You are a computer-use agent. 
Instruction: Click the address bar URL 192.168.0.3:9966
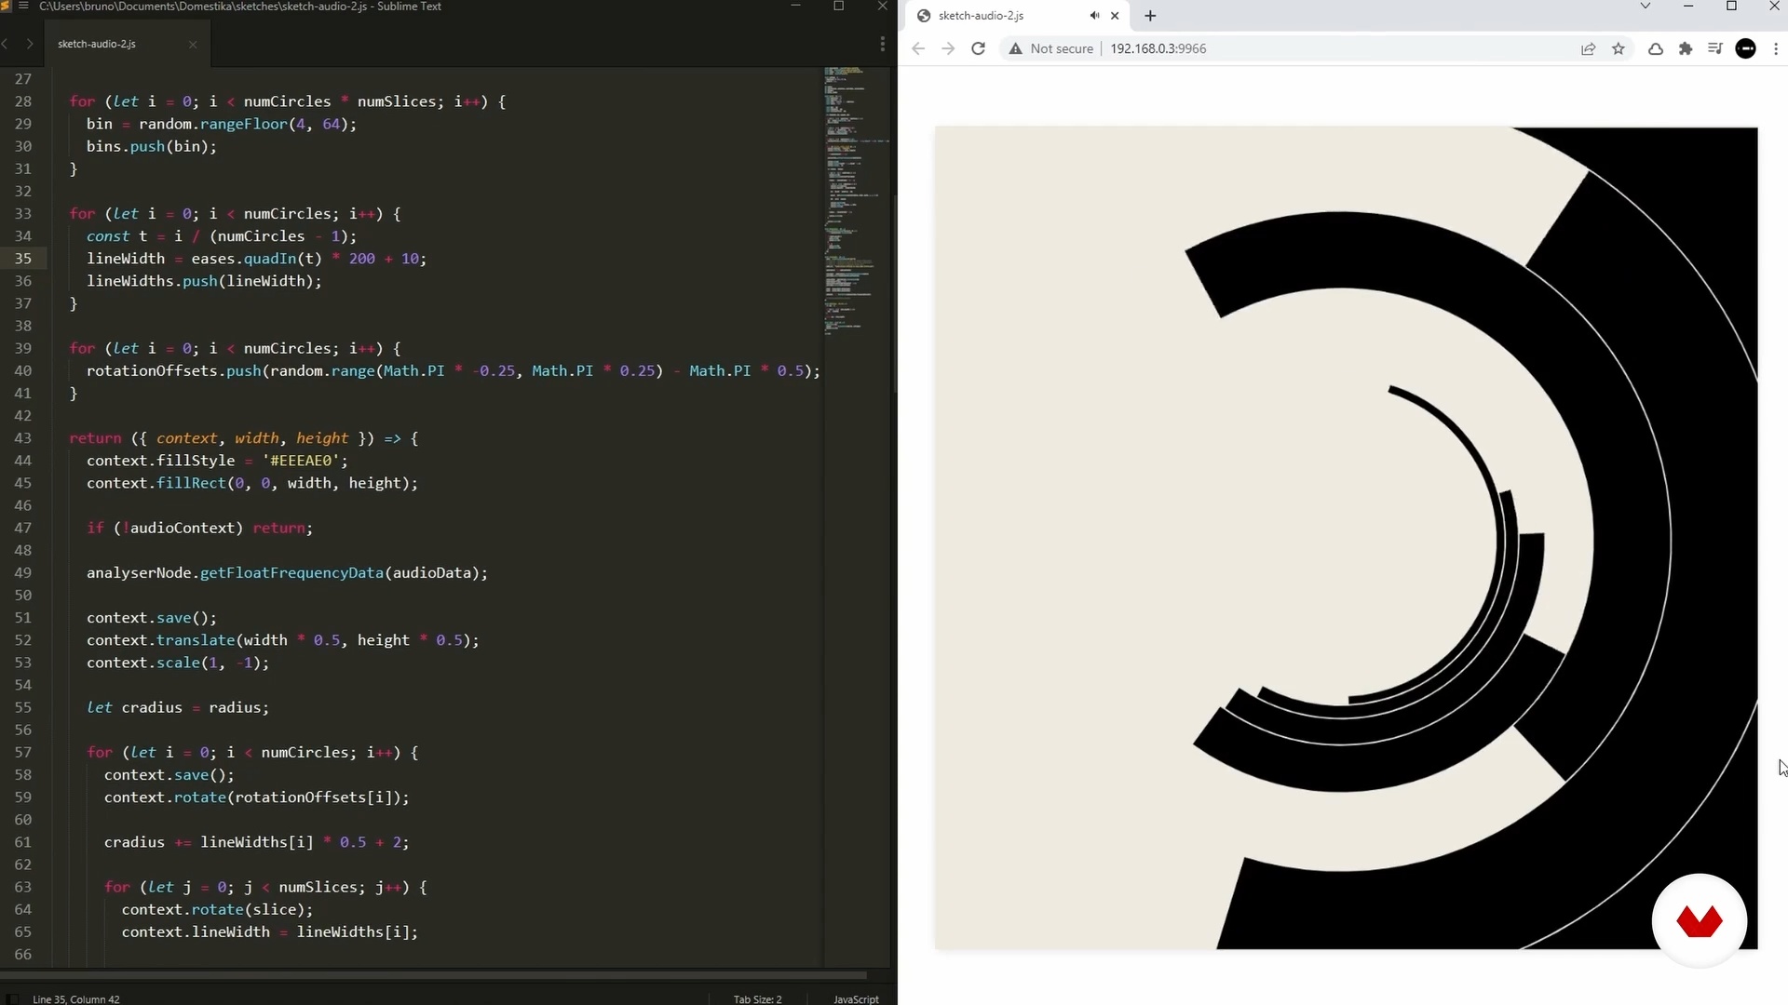[1158, 48]
